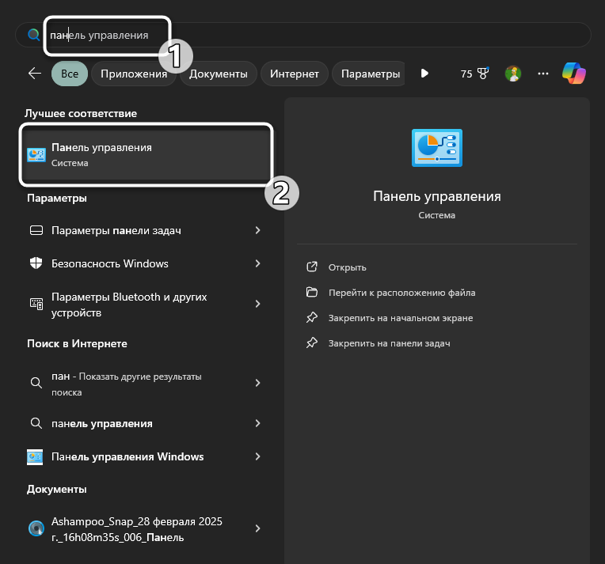Choose Закрепить на начальном экране
The width and height of the screenshot is (605, 564).
click(x=401, y=318)
